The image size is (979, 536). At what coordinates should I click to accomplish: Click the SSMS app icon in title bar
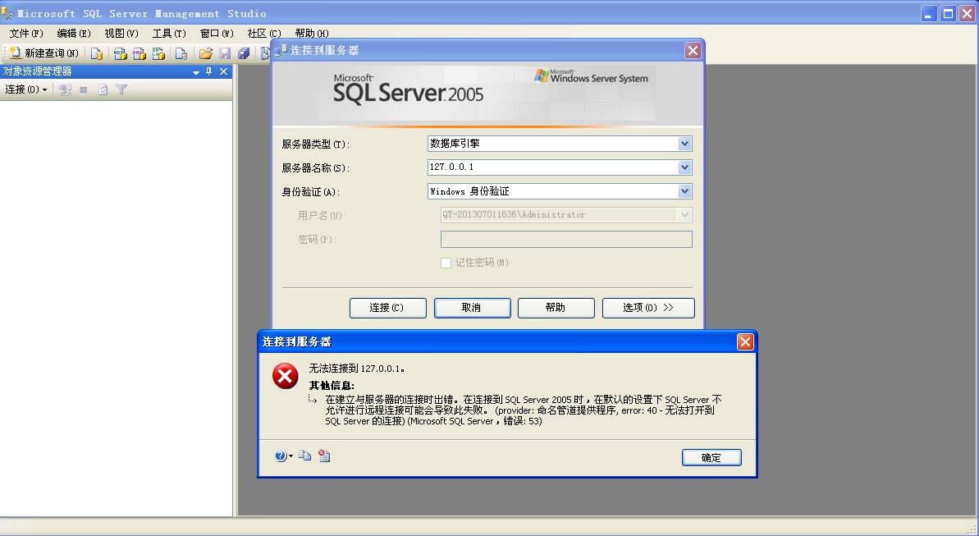tap(7, 13)
